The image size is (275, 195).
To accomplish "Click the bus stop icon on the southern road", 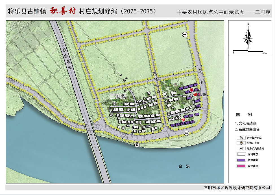I will coord(186,133).
